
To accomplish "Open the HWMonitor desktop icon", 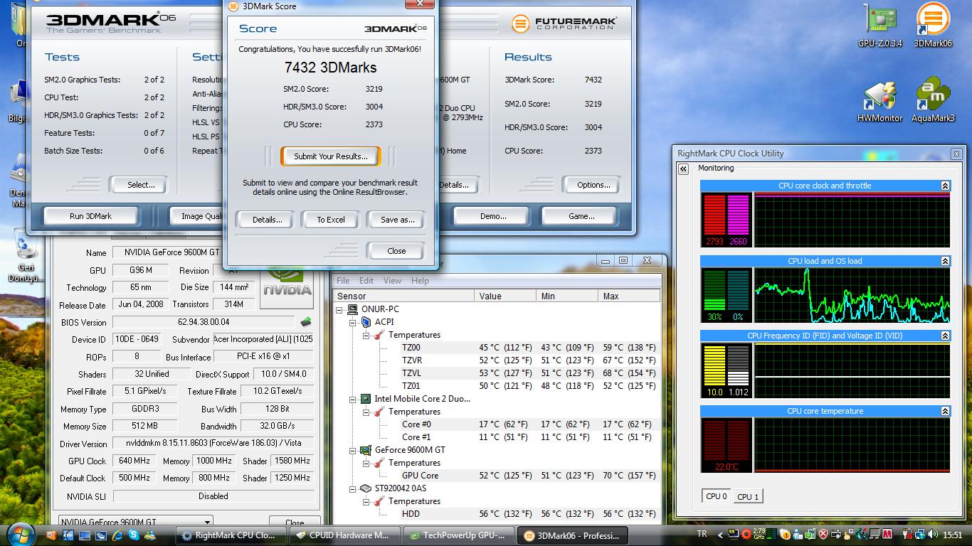I will point(879,100).
